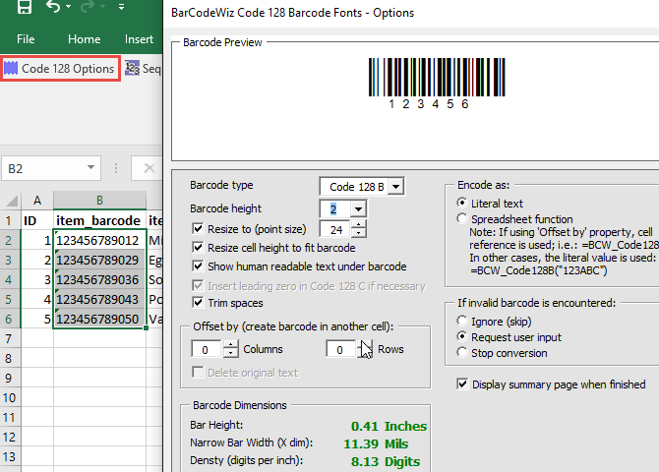Increase point size with up spinner
Image resolution: width=659 pixels, height=472 pixels.
tap(358, 225)
